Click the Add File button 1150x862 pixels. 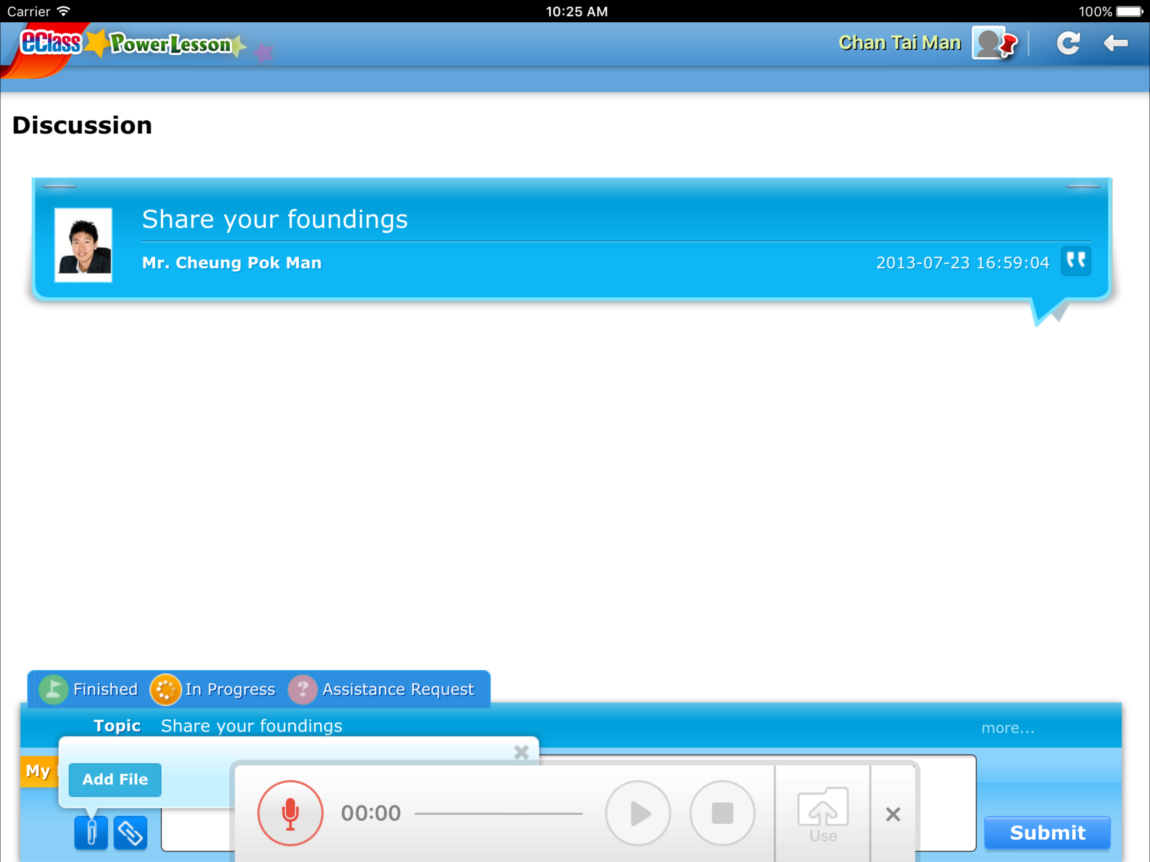[x=115, y=780]
